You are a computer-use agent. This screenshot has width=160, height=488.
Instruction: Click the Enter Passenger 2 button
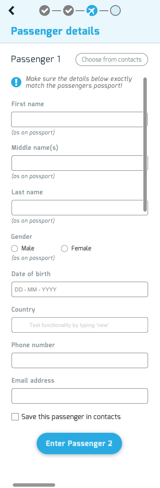pos(79,443)
